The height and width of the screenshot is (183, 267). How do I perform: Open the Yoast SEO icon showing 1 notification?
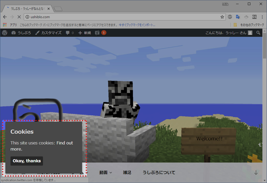pos(101,33)
